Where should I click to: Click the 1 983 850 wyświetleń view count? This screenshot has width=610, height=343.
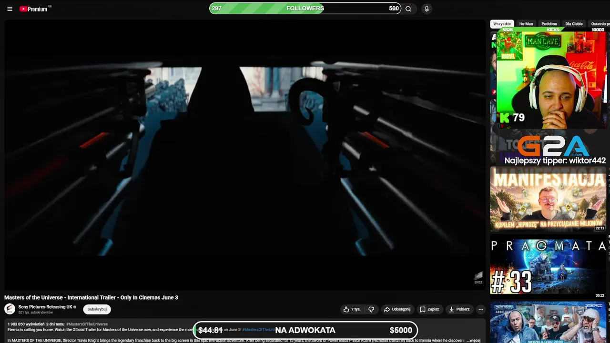[26, 324]
